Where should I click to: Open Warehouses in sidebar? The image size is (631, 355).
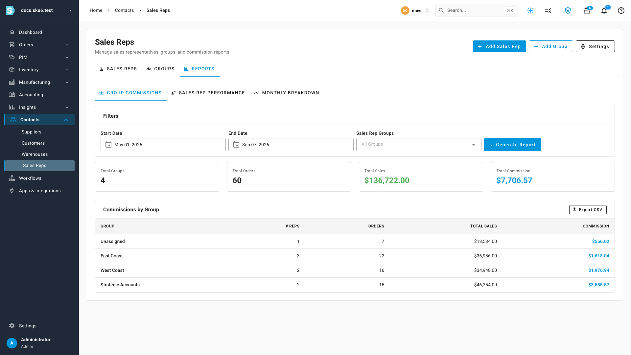(x=35, y=154)
